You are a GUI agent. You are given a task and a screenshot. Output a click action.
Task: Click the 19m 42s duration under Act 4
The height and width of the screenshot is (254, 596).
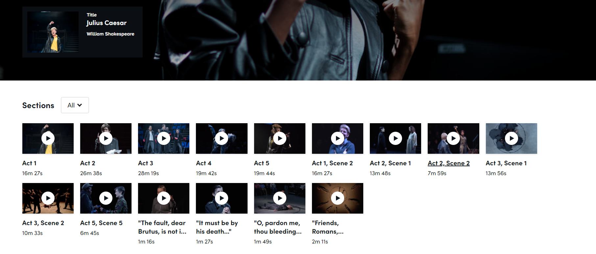coord(206,173)
